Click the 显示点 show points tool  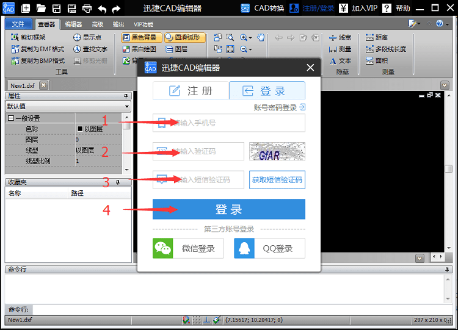(x=87, y=37)
